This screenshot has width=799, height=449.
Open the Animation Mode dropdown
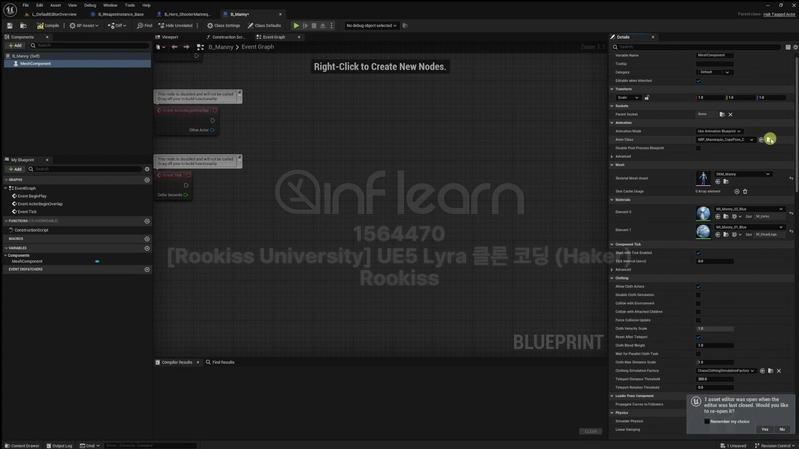pyautogui.click(x=719, y=131)
